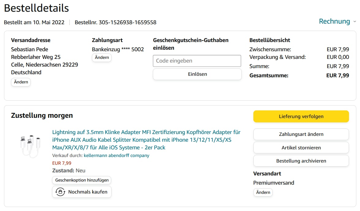Open seller kellermann abendorff company link
The image size is (360, 211).
point(116,155)
